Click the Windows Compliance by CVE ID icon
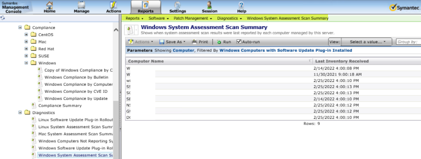The height and width of the screenshot is (159, 421). click(40, 91)
